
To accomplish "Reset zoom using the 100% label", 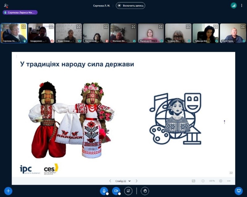I will [212, 181].
